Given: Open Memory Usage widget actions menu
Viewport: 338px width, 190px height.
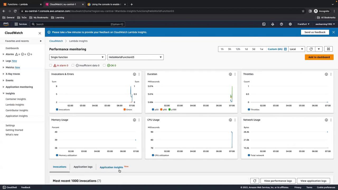Looking at the screenshot, I should pyautogui.click(x=139, y=120).
